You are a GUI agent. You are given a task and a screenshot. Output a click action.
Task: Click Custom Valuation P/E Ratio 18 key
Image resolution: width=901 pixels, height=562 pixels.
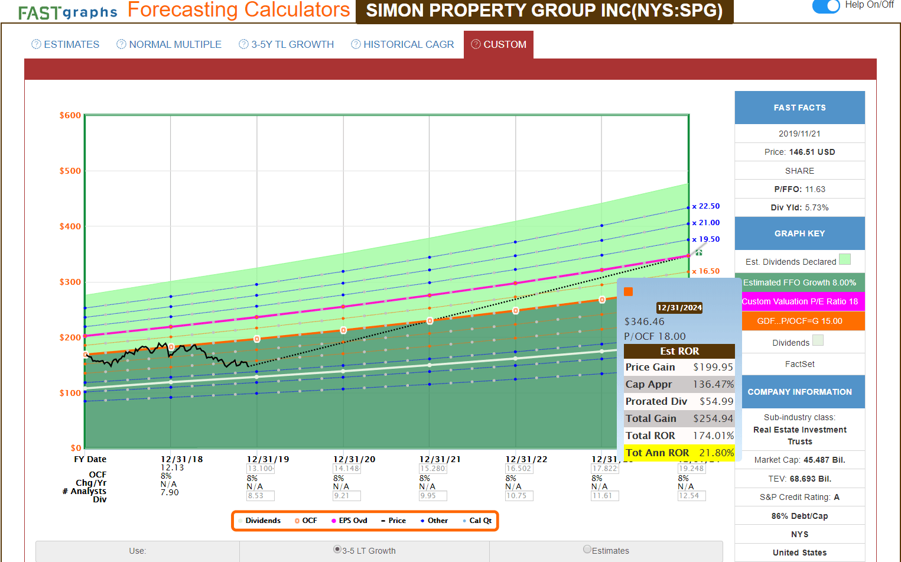coord(800,301)
